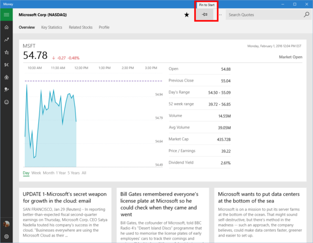Viewport: 313px width, 243px height.
Task: Click the Previous Close value 55.04
Action: click(226, 81)
